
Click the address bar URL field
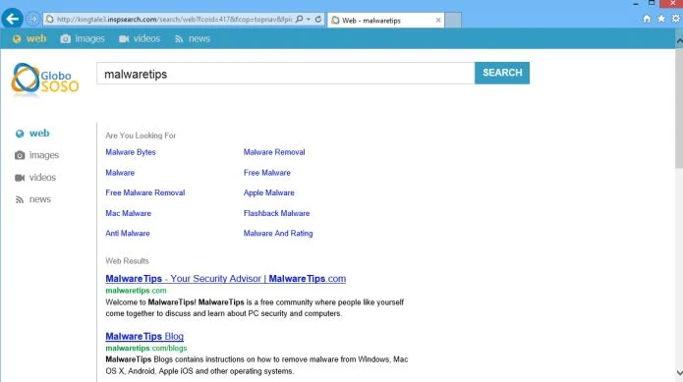(174, 19)
